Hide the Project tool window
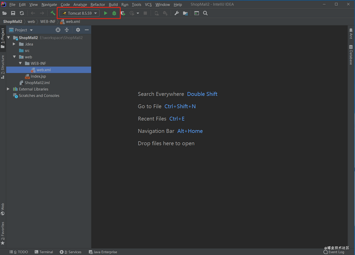Viewport: 355px width, 255px height. [87, 30]
